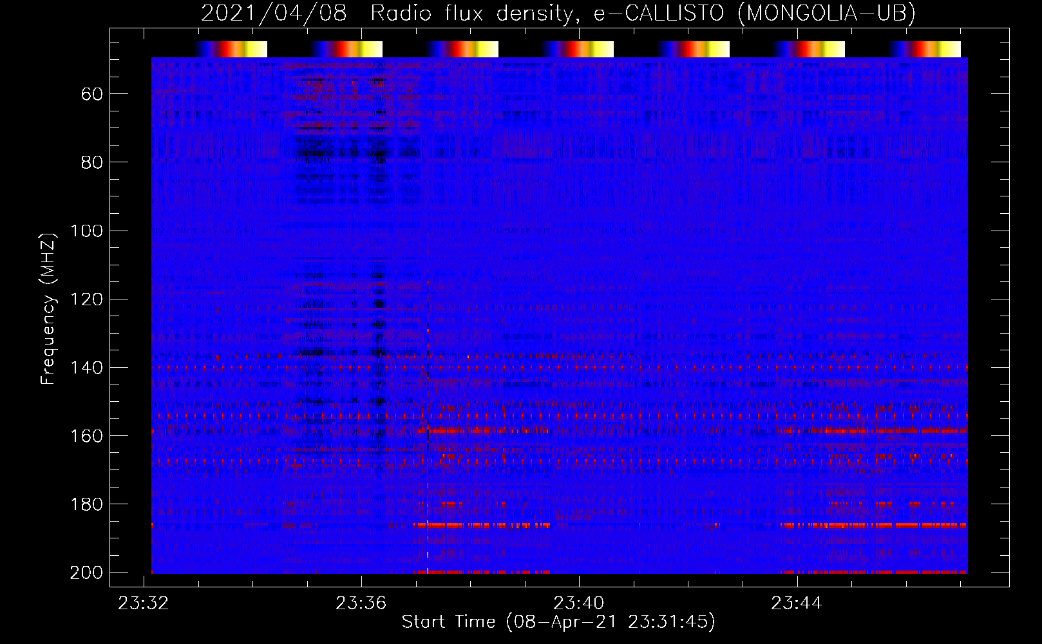Click the 23:44 time tick label
This screenshot has width=1042, height=644.
797,603
